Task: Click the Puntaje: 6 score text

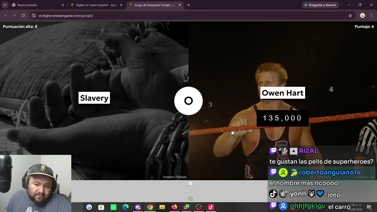Action: [x=364, y=26]
